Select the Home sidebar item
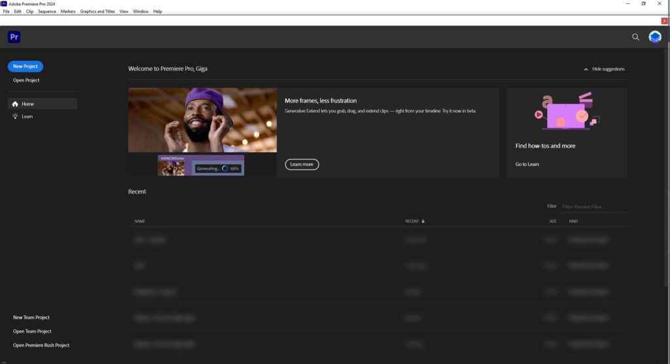Viewport: 670px width, 364px height. pyautogui.click(x=43, y=104)
